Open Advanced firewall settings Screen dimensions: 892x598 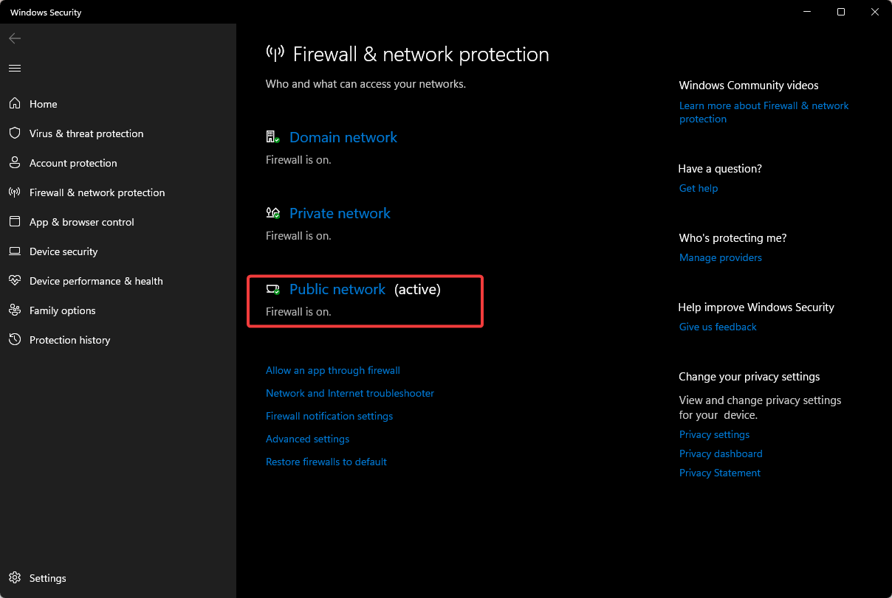[x=307, y=439]
